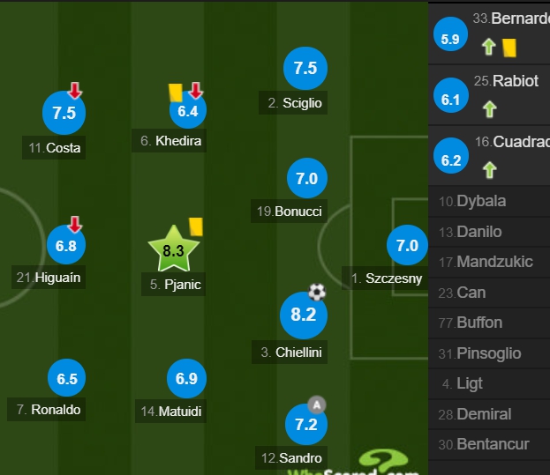Select Szczesny's 7.0 rating circle
This screenshot has height=475, width=550.
(407, 245)
